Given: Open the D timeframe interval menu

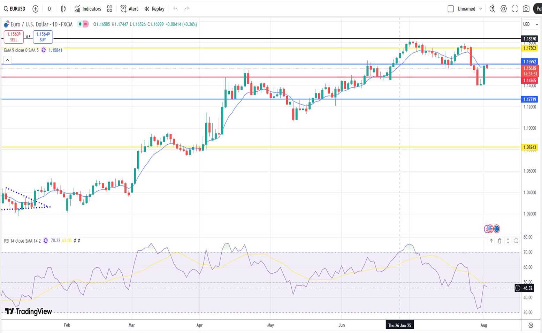Looking at the screenshot, I should (49, 9).
